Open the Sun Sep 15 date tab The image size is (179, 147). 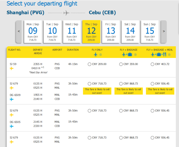pos(150,32)
